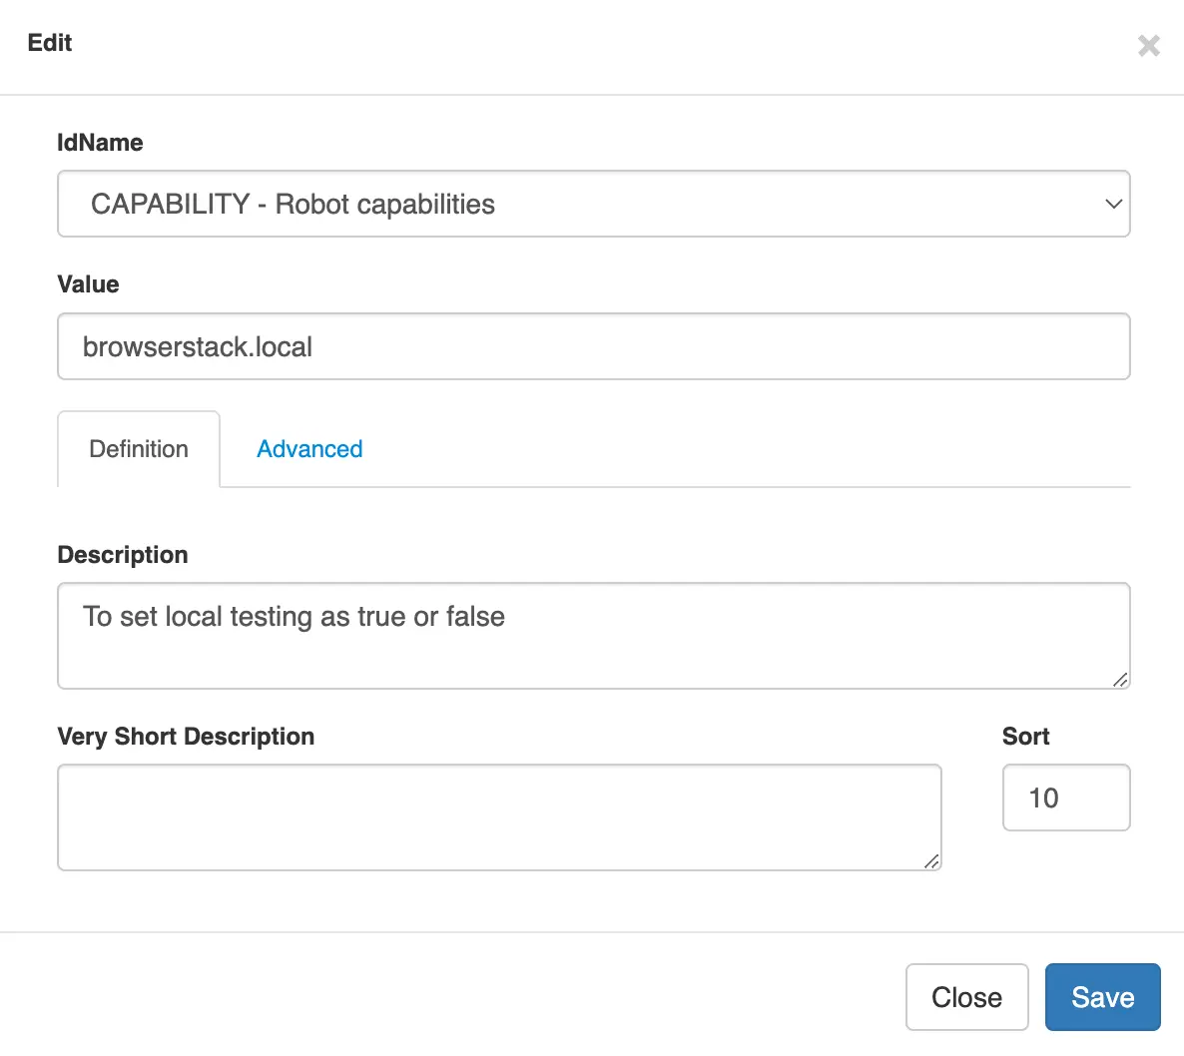Viewport: 1184px width, 1056px height.
Task: Click the Sort label
Action: (x=1025, y=737)
